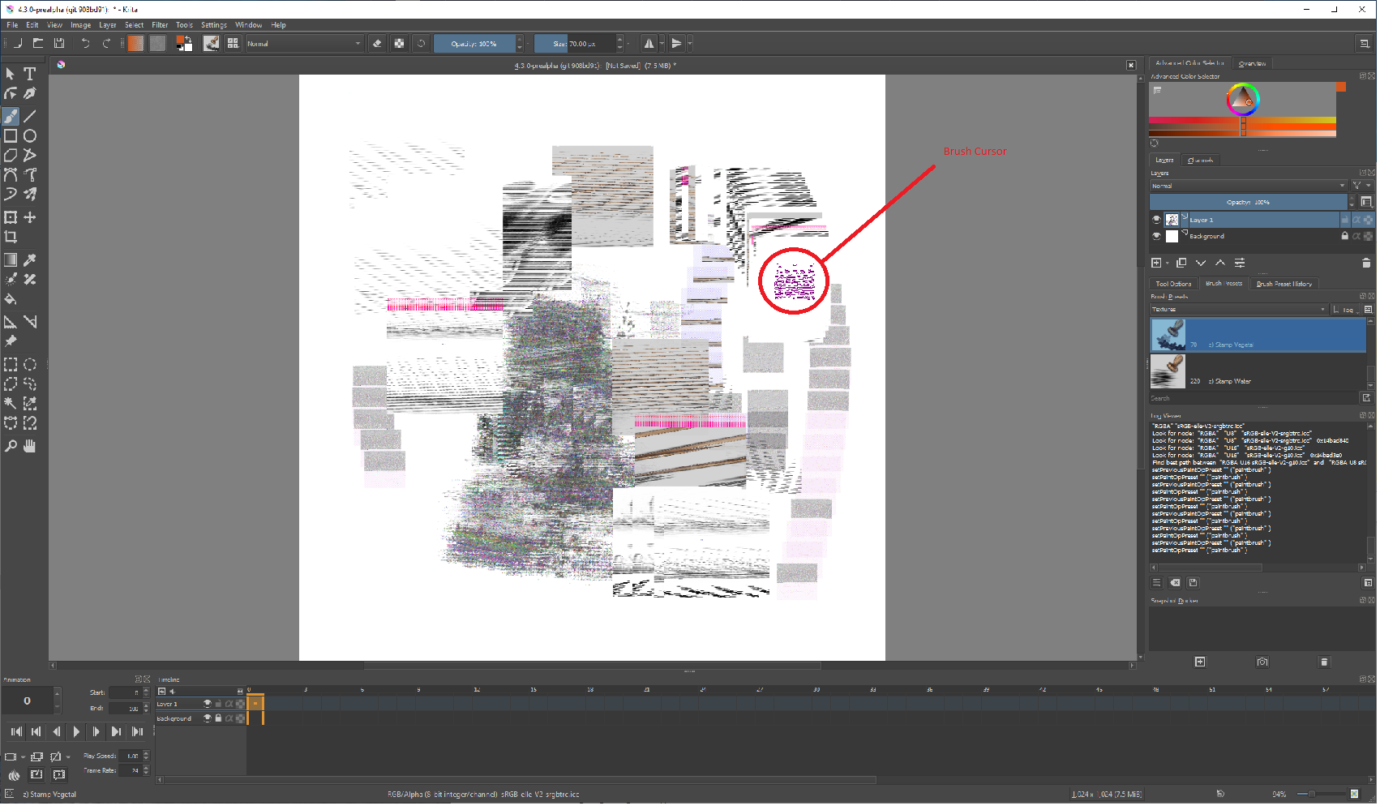Click the Undo arrow in the toolbar
Viewport: 1380px width, 810px height.
tap(85, 43)
